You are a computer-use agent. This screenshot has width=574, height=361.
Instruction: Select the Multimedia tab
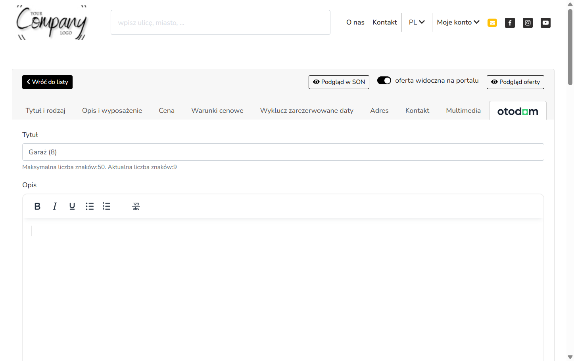463,110
